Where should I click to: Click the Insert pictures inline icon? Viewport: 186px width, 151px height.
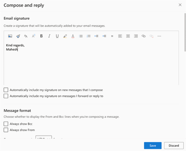coord(10,36)
